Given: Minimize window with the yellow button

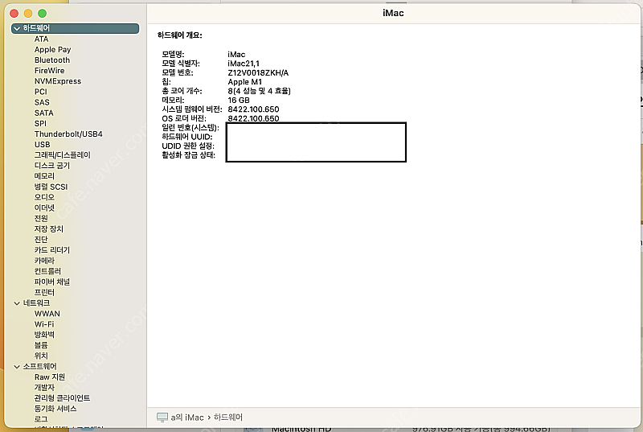Looking at the screenshot, I should pyautogui.click(x=28, y=13).
